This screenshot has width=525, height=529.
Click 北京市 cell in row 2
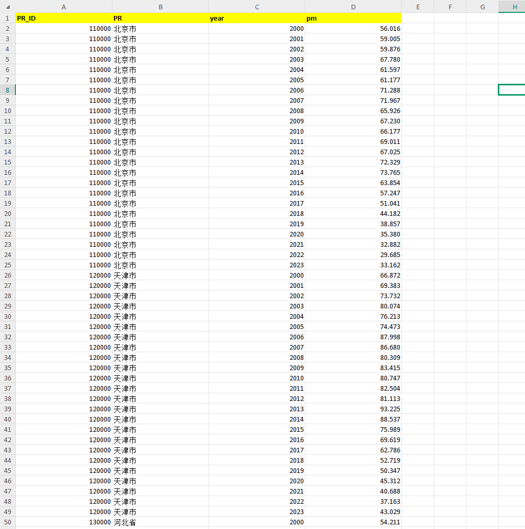coord(160,29)
